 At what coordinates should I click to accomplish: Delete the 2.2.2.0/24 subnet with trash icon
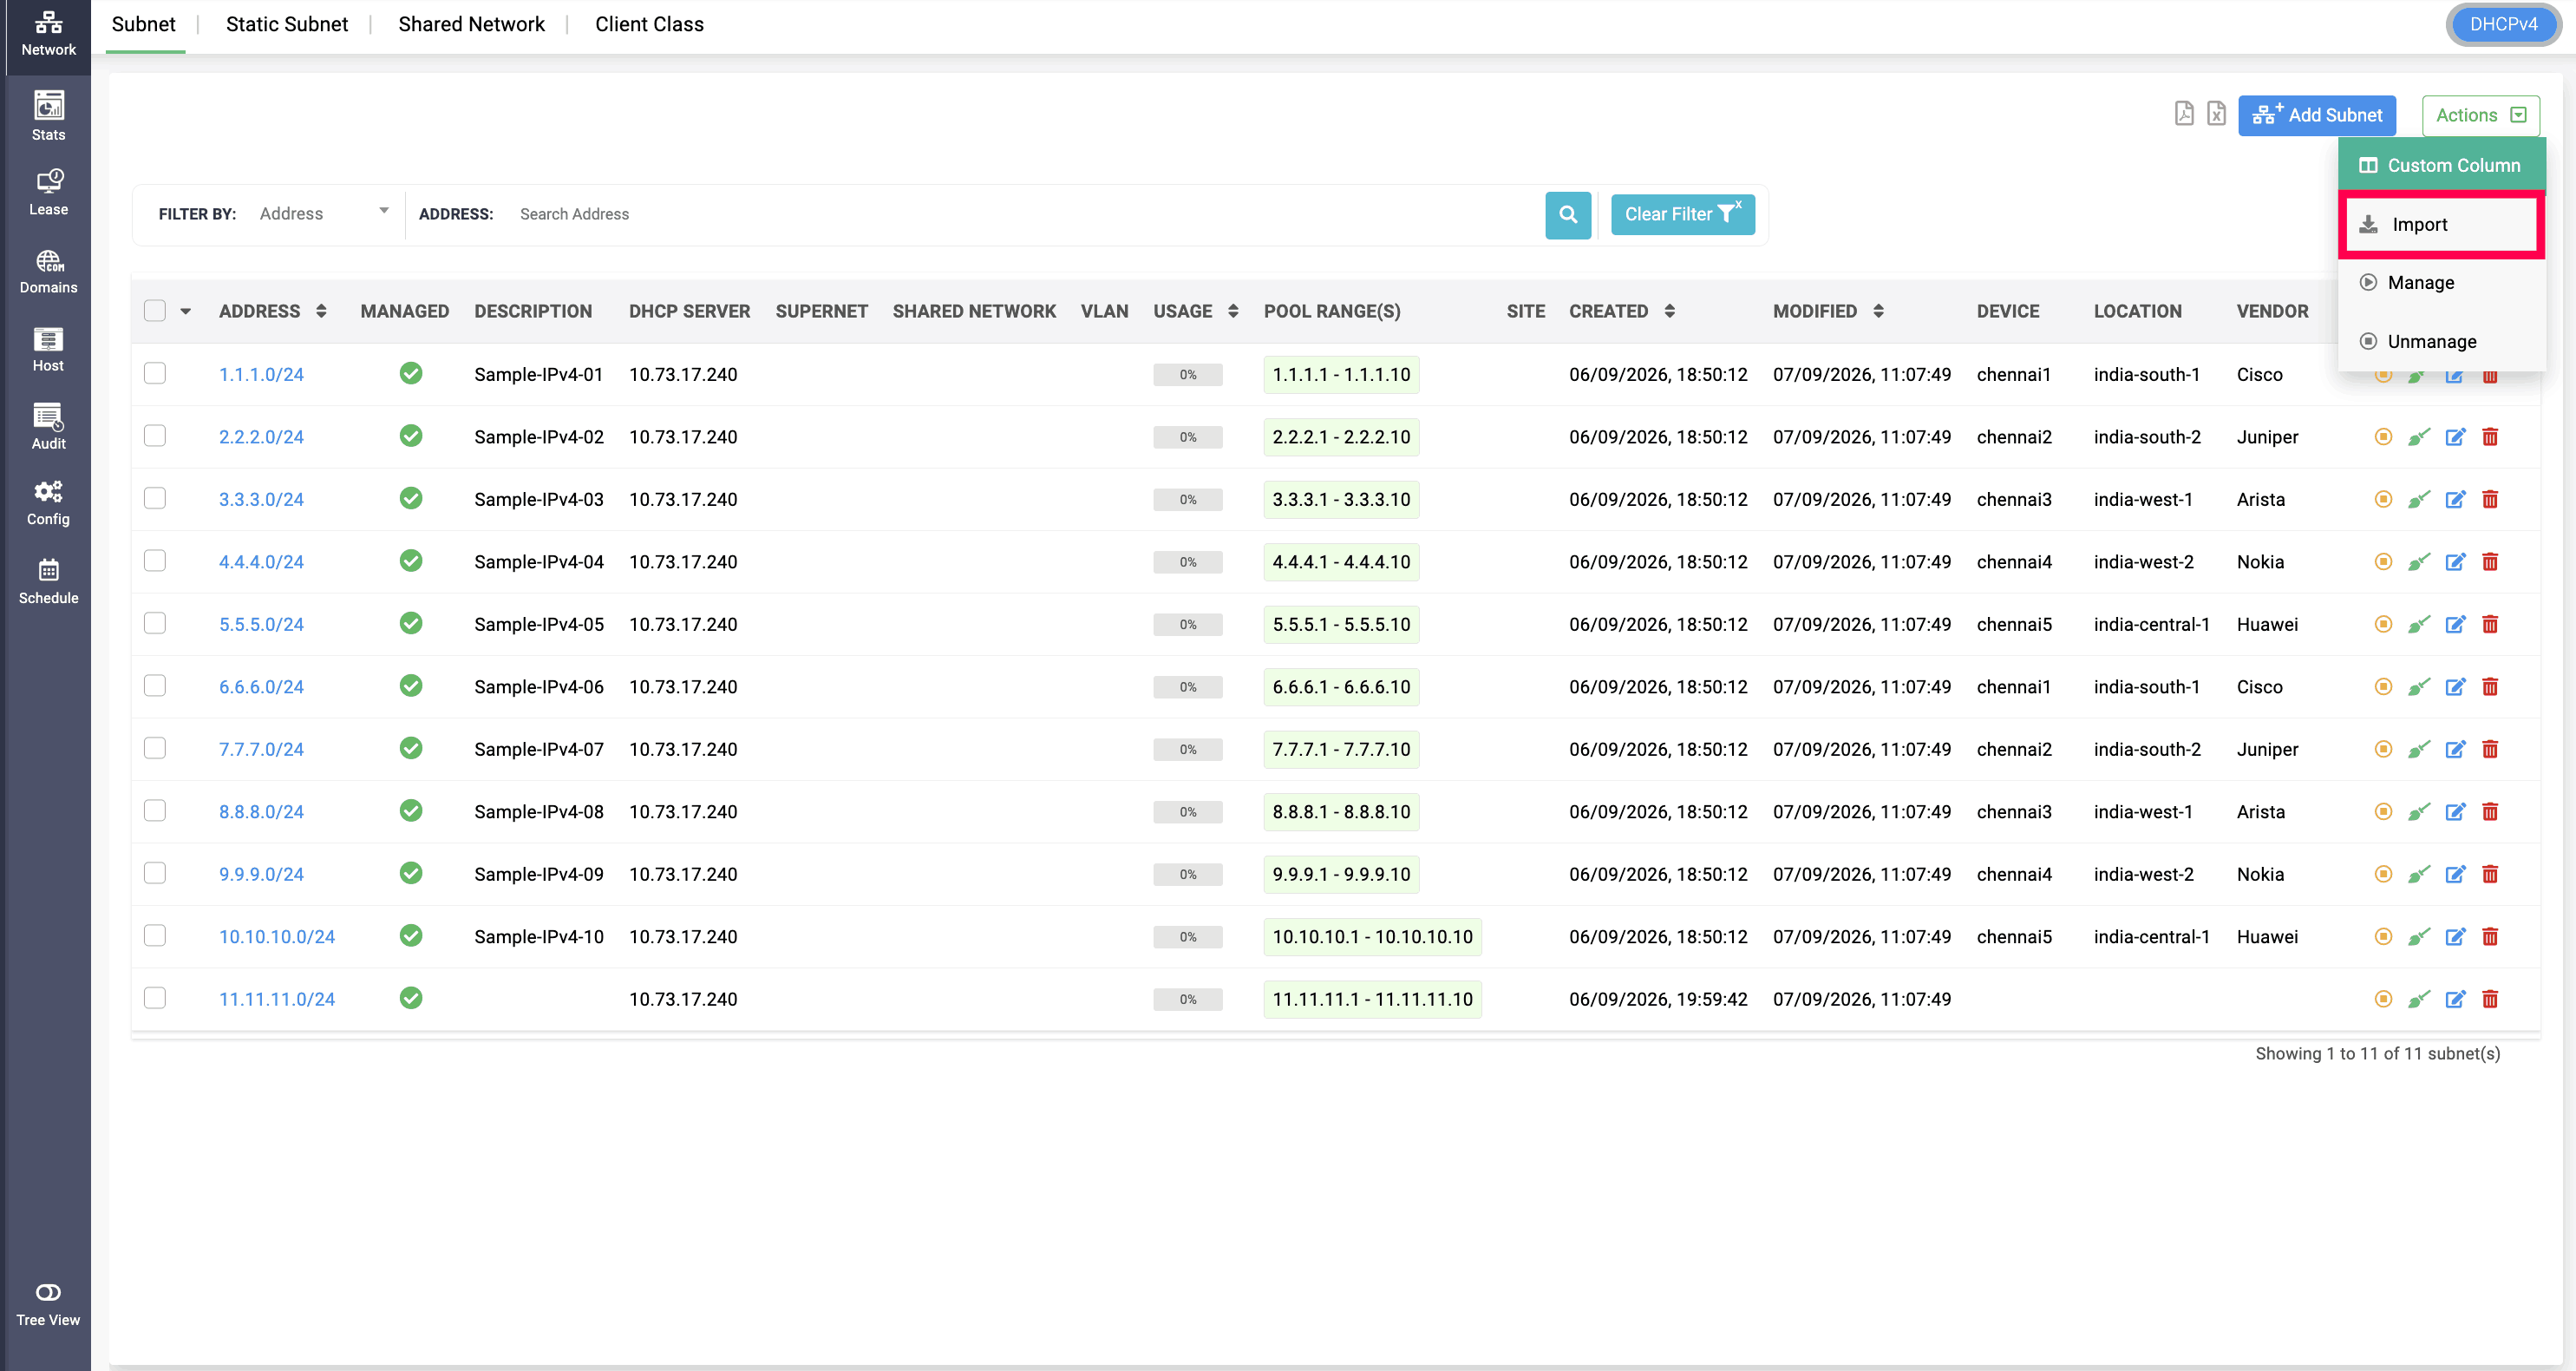2490,437
